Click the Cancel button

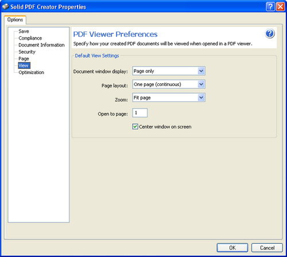pyautogui.click(x=267, y=248)
